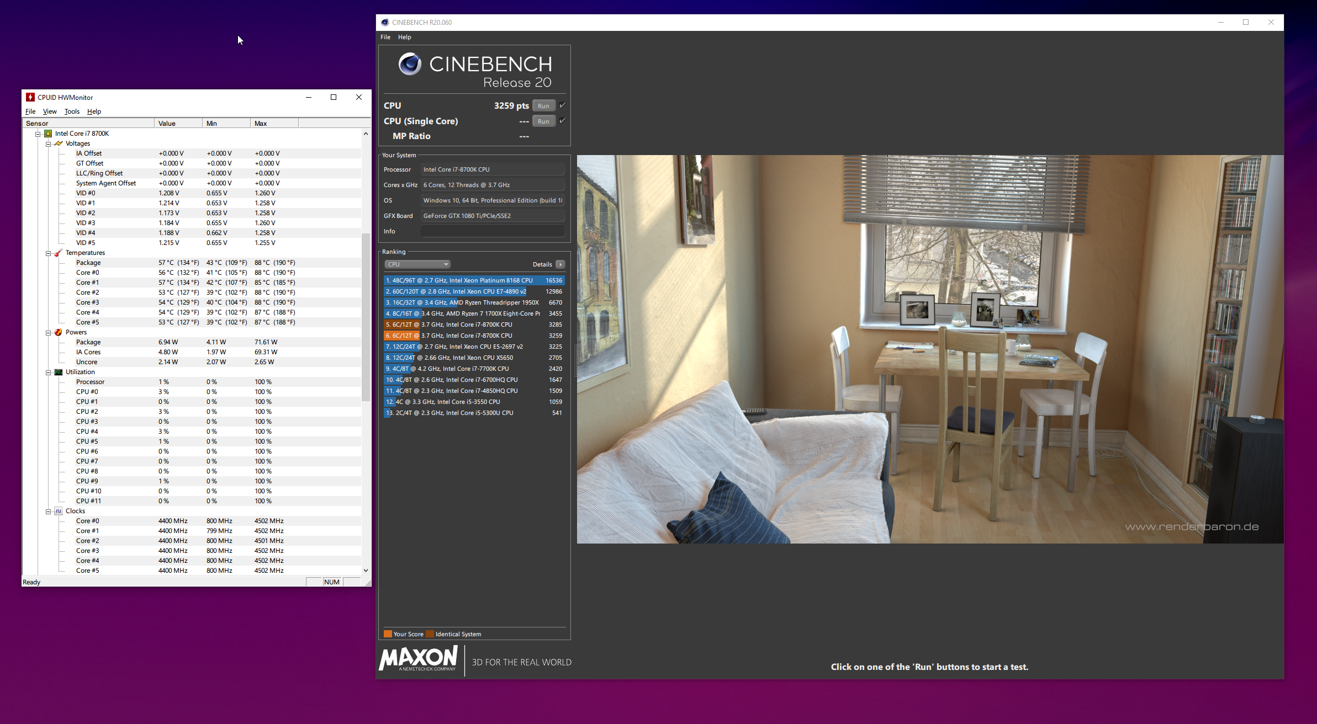Viewport: 1317px width, 724px height.
Task: Select the CPU #11 utilization row
Action: tap(218, 501)
